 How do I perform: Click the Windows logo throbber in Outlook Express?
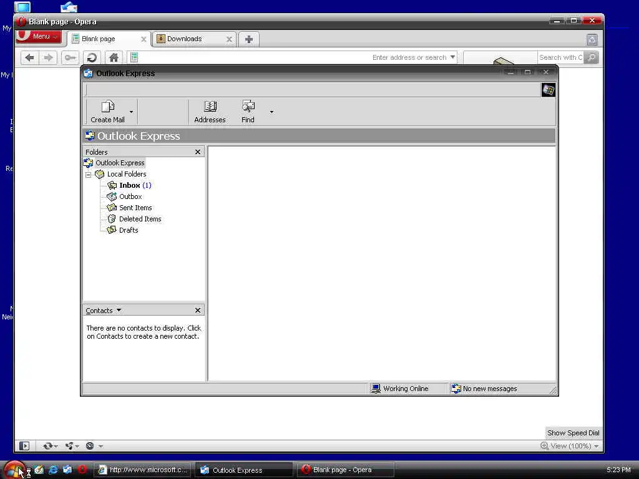(x=548, y=90)
